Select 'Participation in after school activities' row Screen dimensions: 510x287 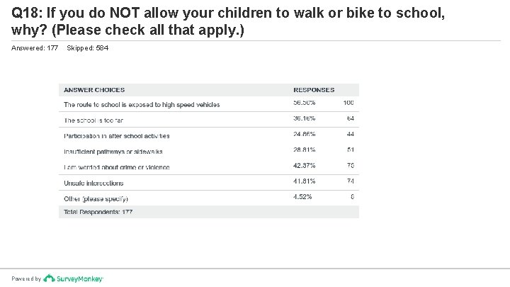click(x=117, y=135)
